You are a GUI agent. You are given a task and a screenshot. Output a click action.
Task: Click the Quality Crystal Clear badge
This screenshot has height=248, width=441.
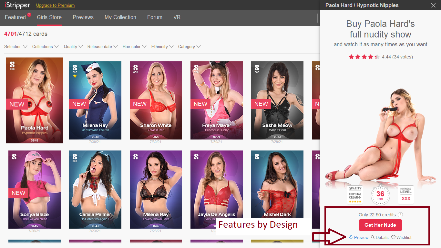355,195
